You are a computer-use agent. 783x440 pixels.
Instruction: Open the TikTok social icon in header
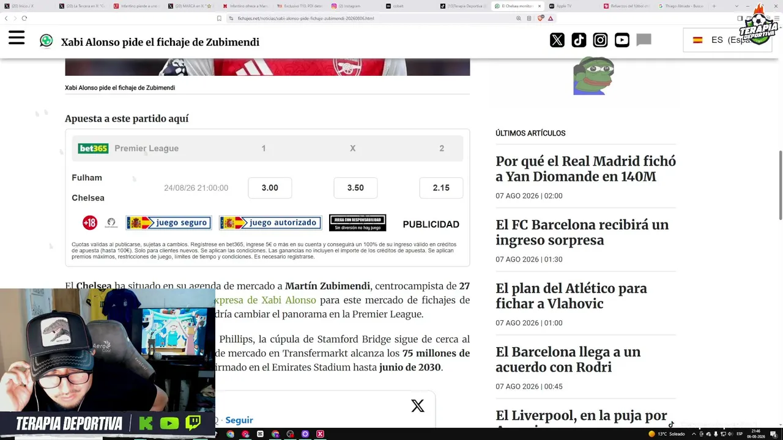click(579, 40)
